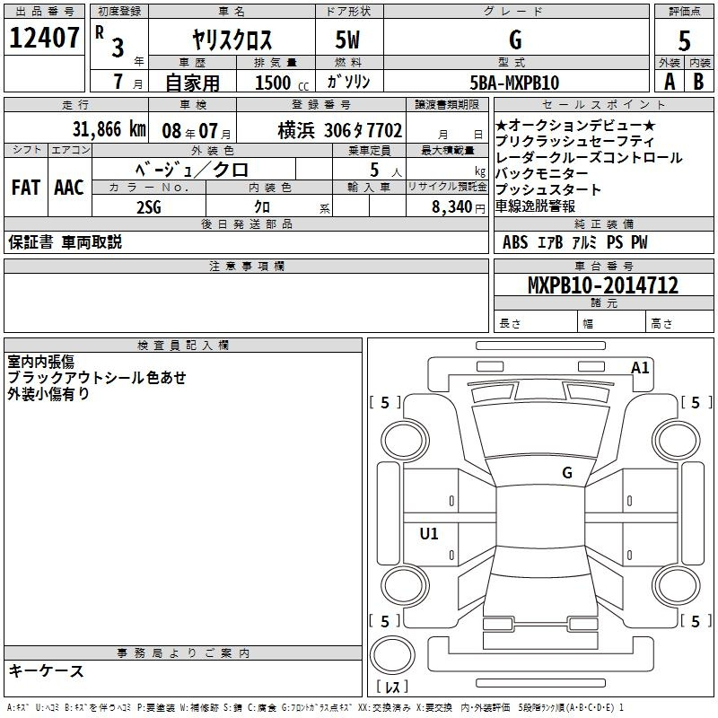Click 車線逸脱警報 line

[x=535, y=206]
